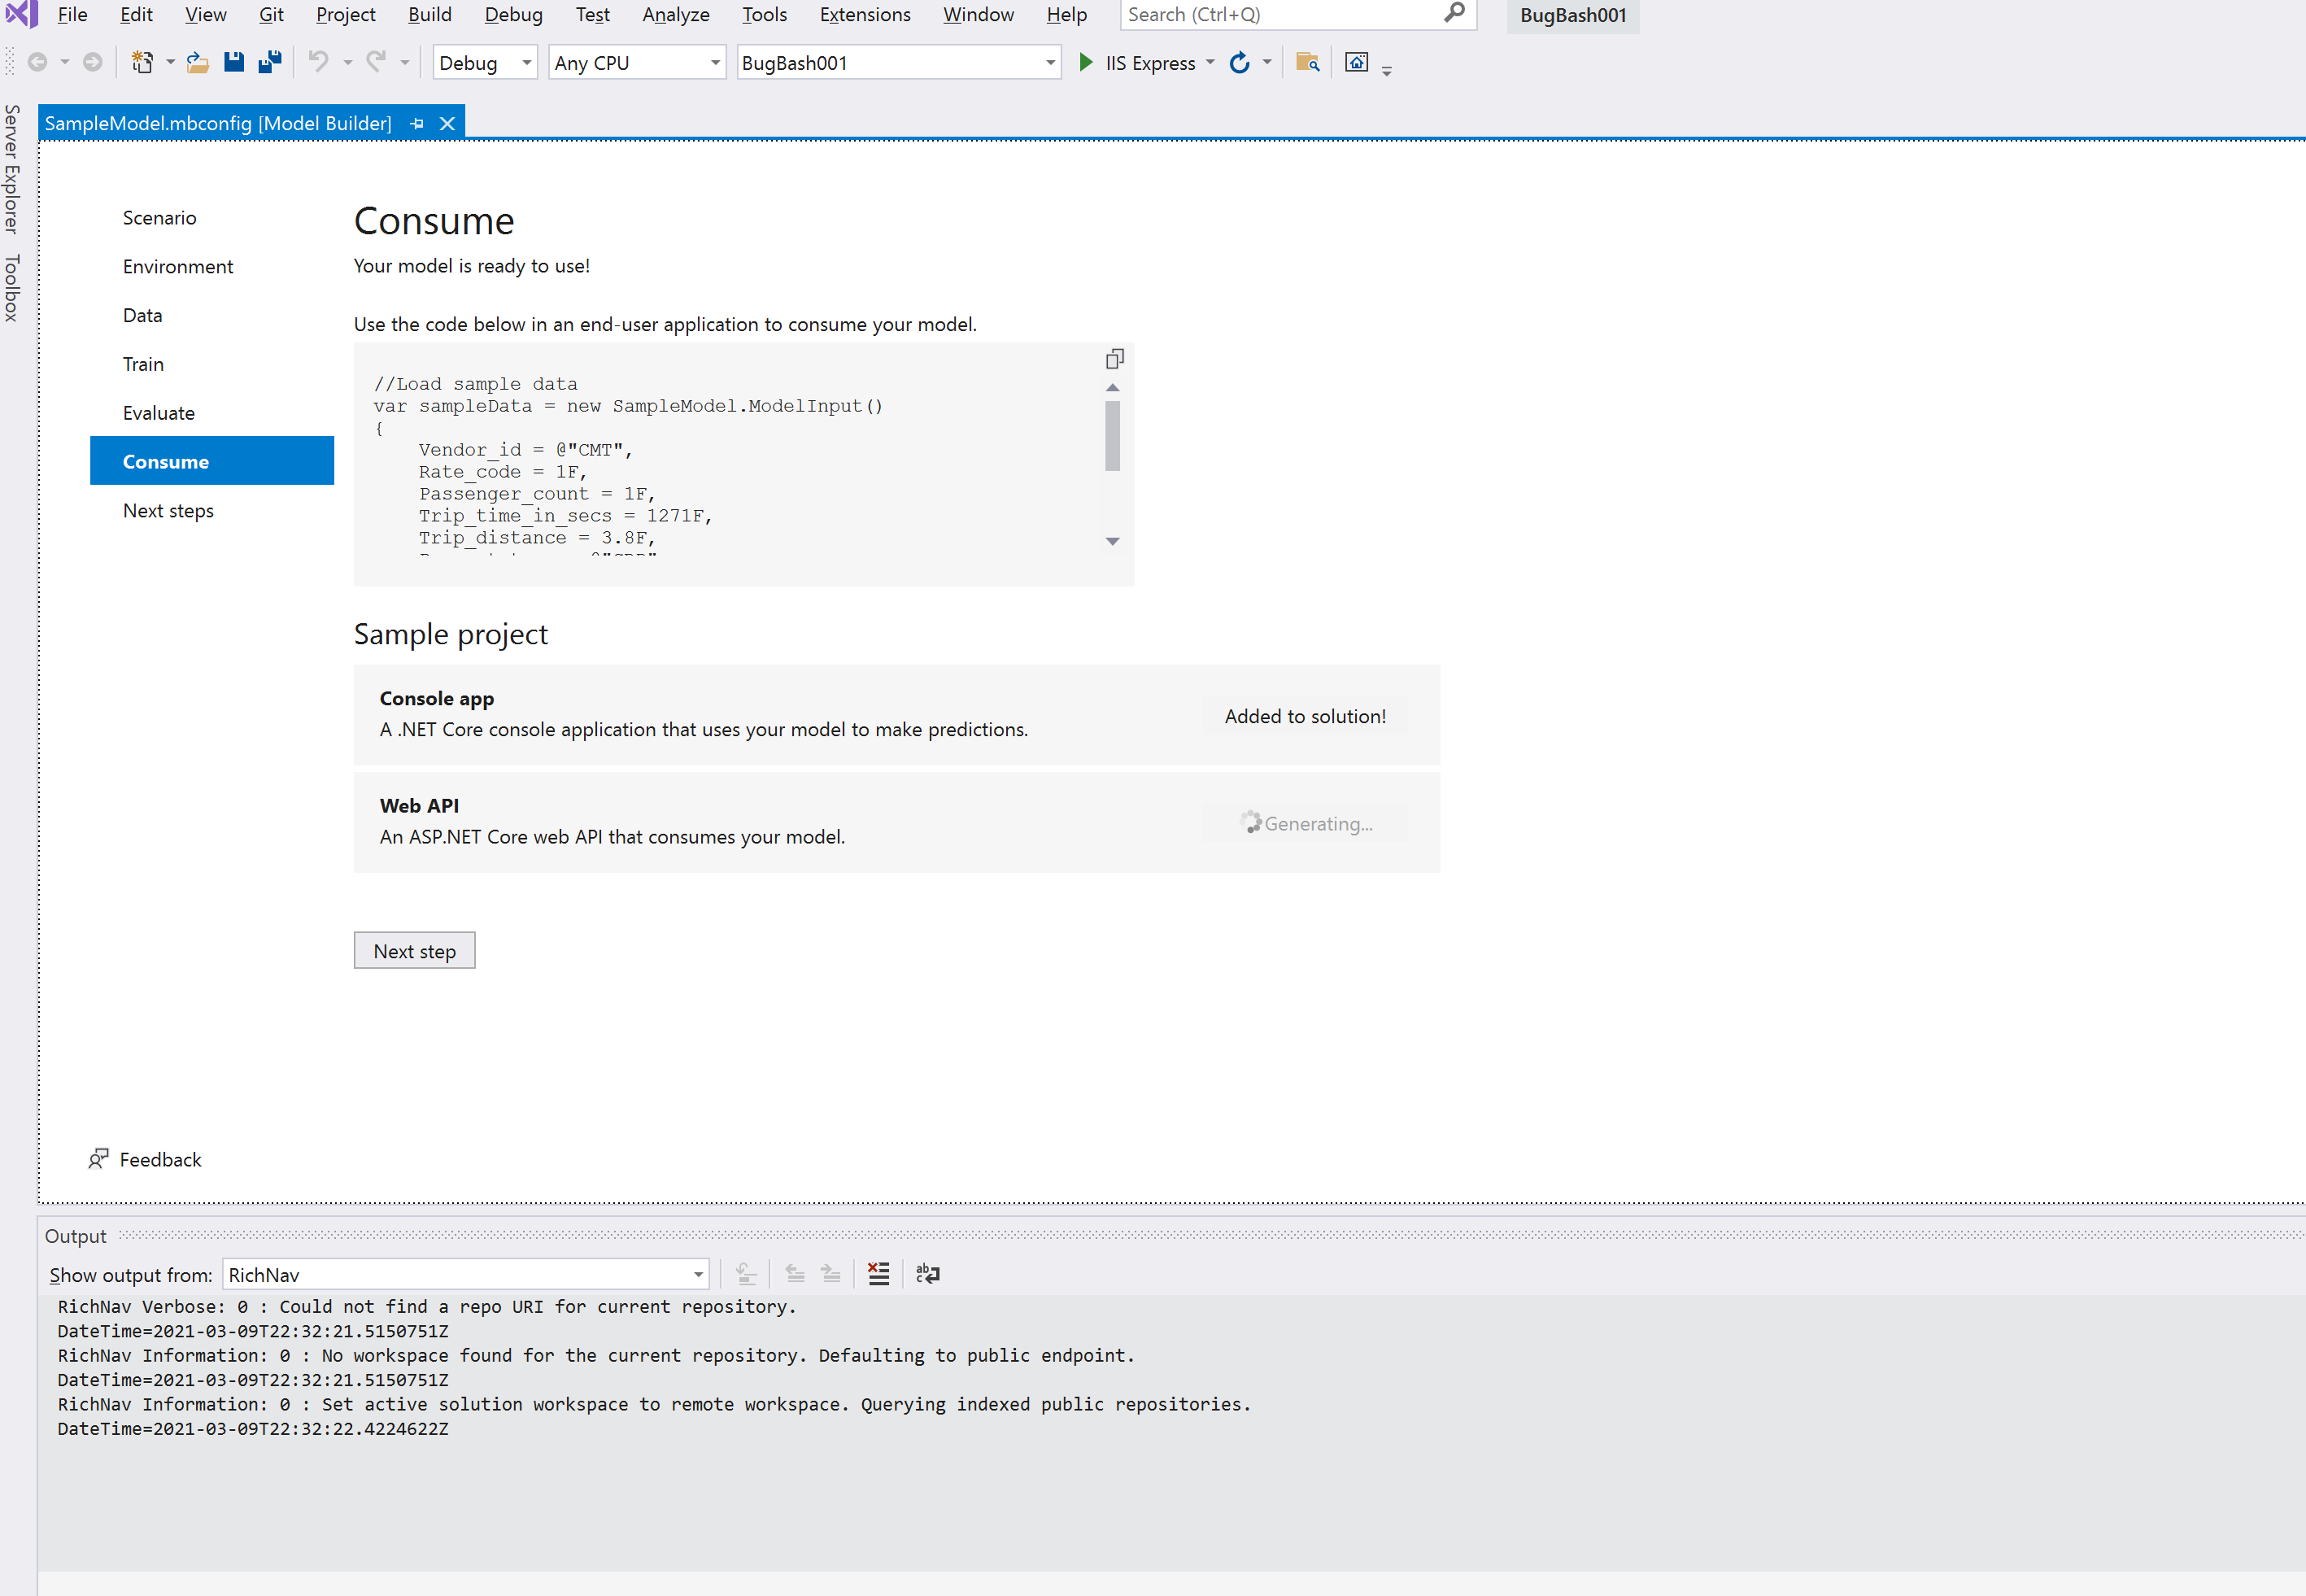Click the Visual Studio logo icon
This screenshot has height=1596, width=2306.
point(22,14)
